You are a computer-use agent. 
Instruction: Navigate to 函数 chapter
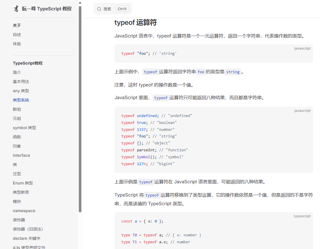point(17,137)
